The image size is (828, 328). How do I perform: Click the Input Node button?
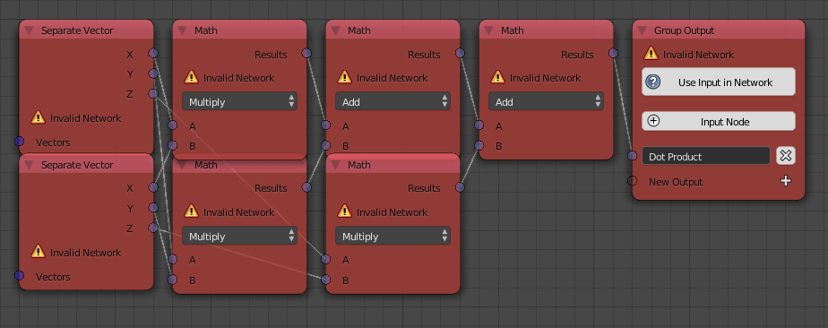719,121
